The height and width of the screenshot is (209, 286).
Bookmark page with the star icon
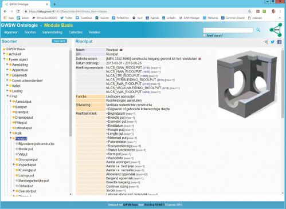249,11
